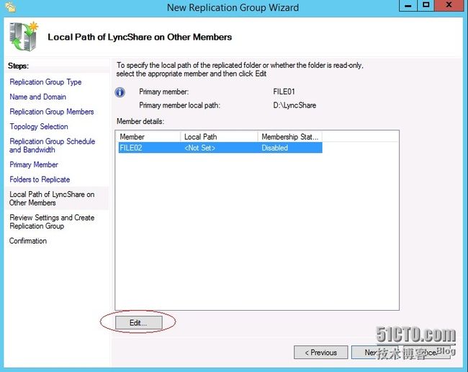Viewport: 468px width, 372px height.
Task: Click the D:\LyncShare path value
Action: (x=294, y=105)
